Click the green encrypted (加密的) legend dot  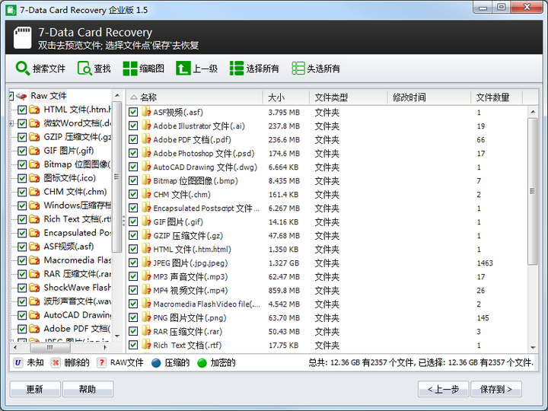point(202,363)
